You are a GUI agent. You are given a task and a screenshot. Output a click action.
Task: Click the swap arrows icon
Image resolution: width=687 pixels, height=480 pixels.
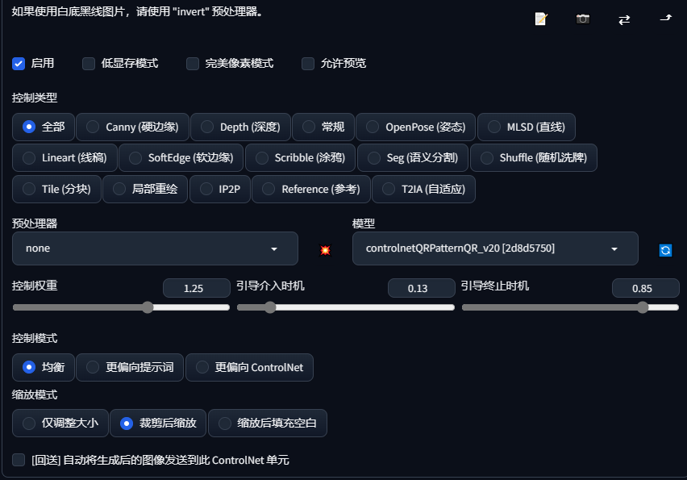click(624, 19)
